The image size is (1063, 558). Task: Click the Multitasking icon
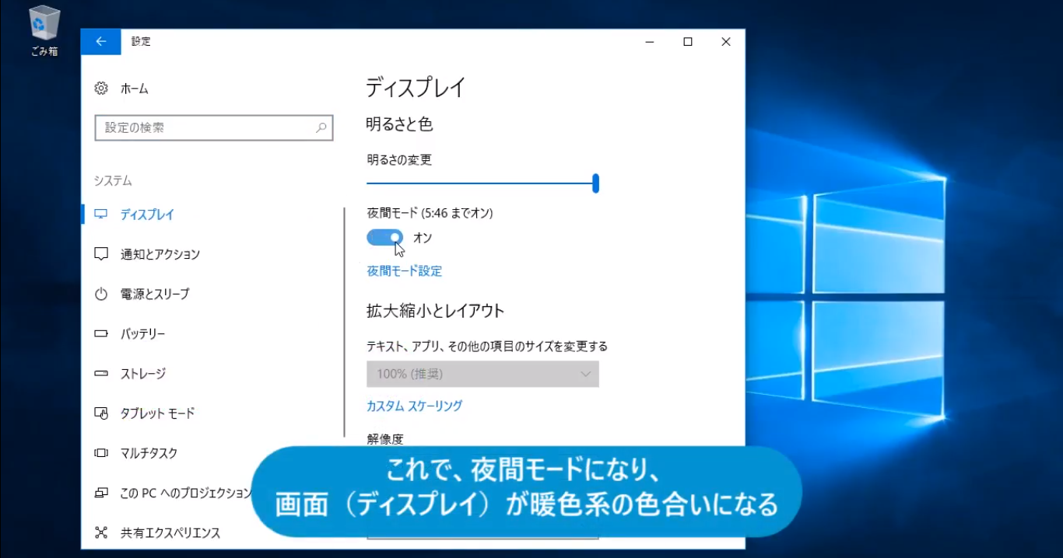(x=101, y=453)
